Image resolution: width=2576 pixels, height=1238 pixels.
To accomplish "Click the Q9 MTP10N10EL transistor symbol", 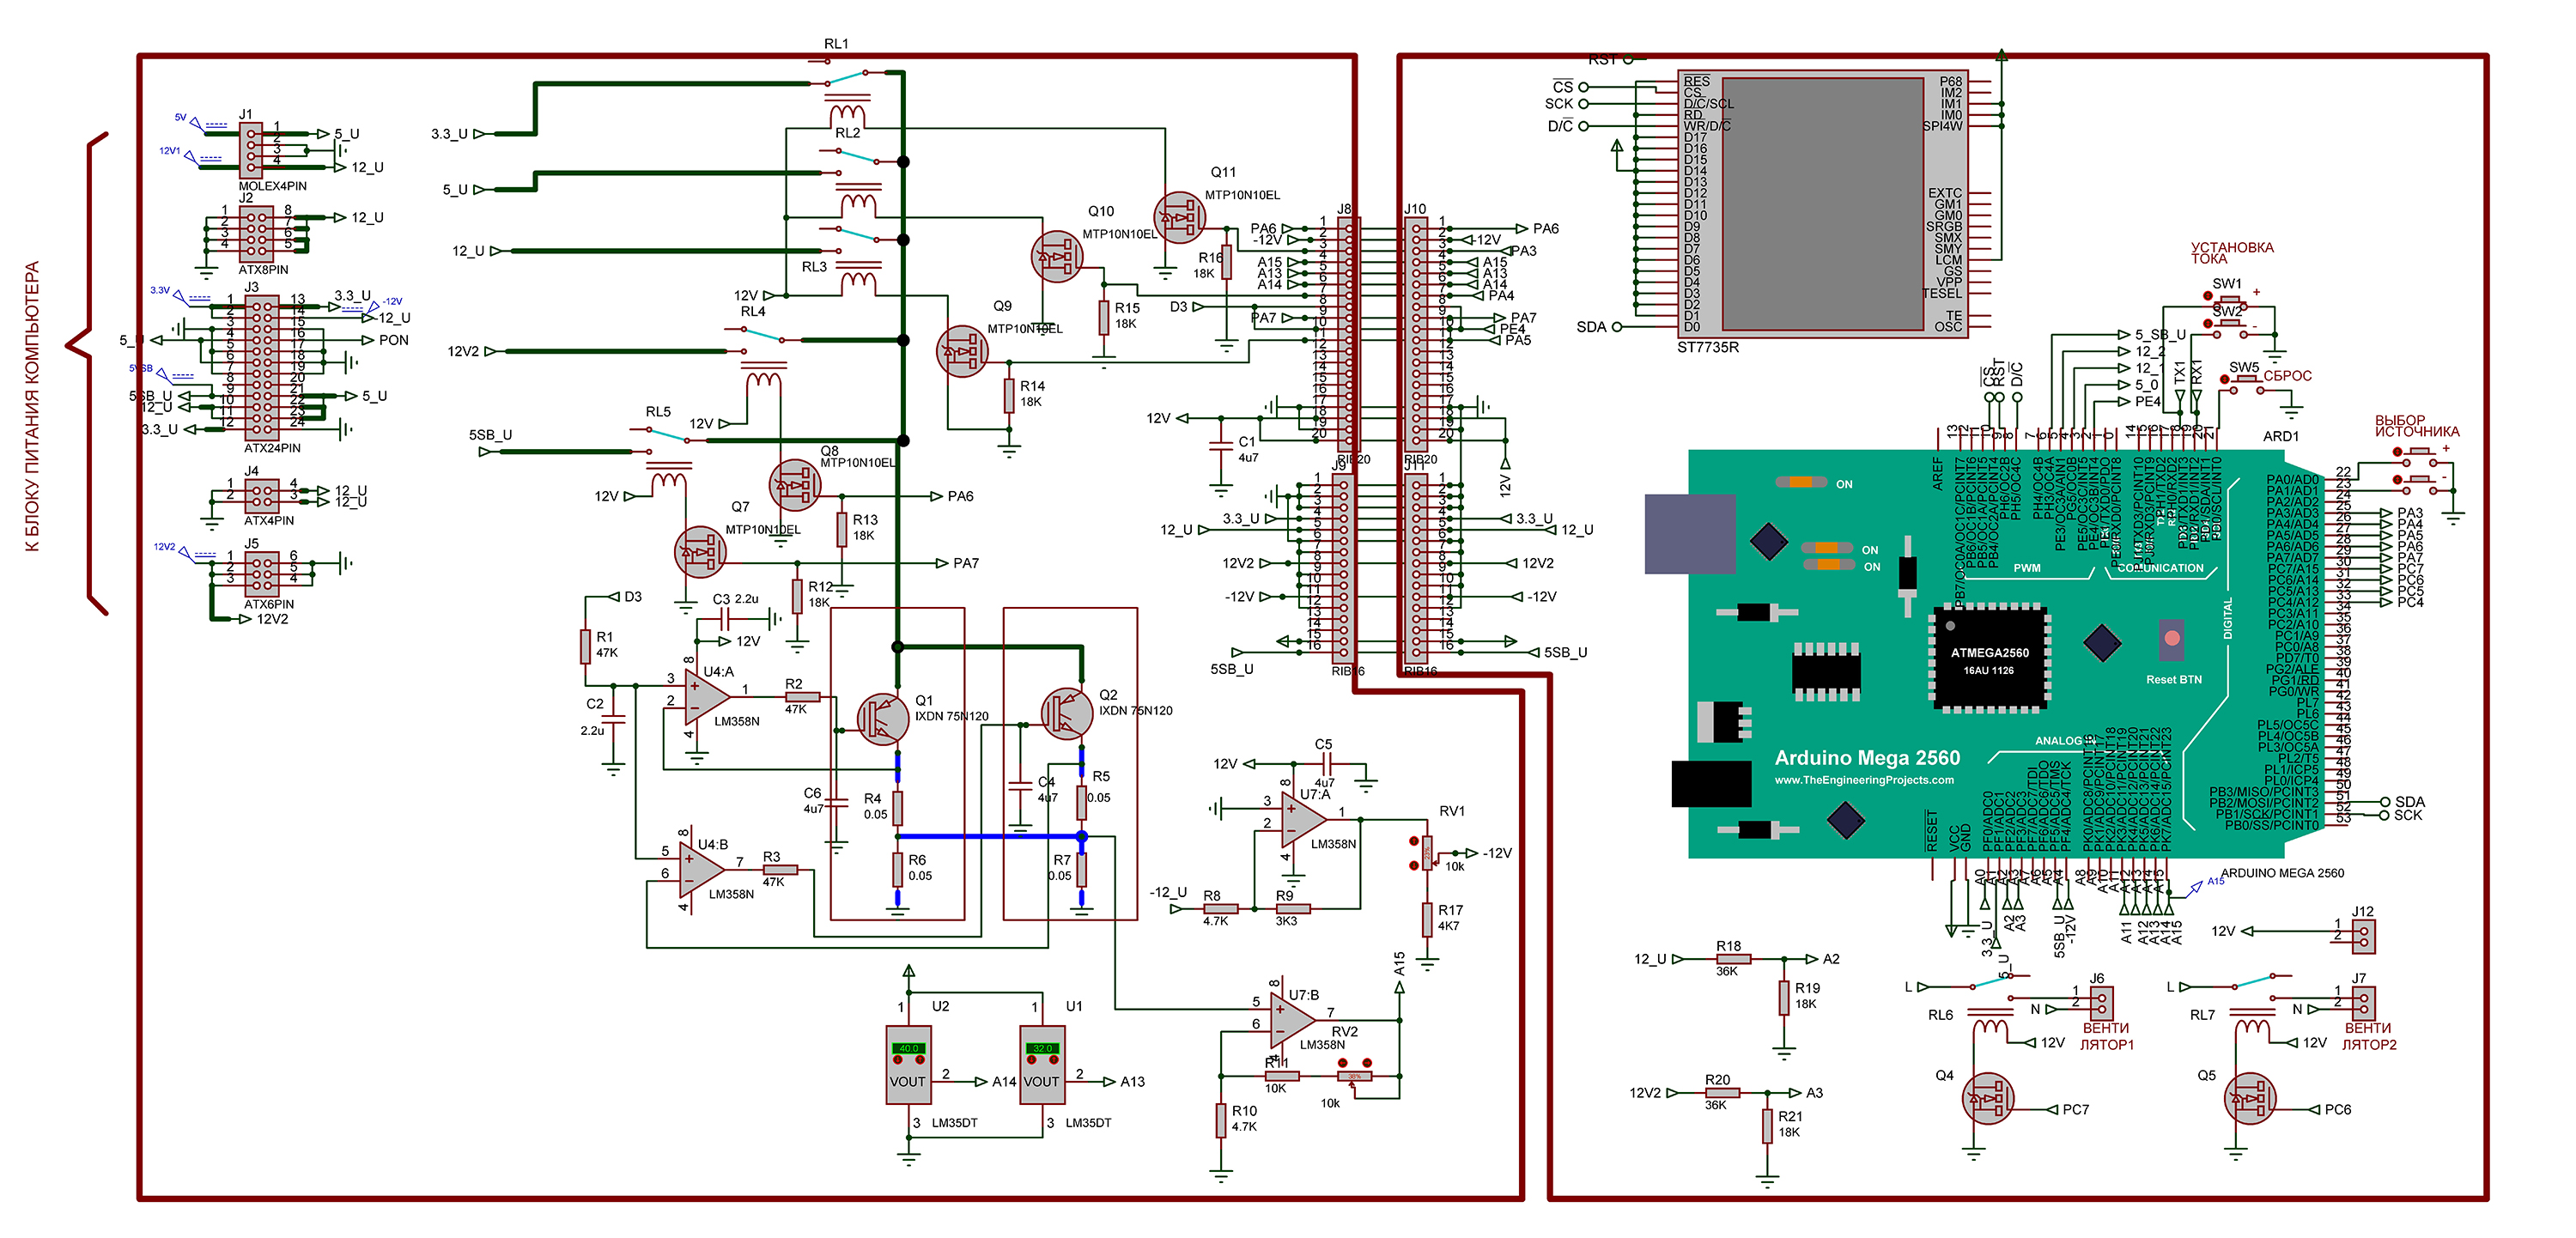I will pyautogui.click(x=962, y=351).
